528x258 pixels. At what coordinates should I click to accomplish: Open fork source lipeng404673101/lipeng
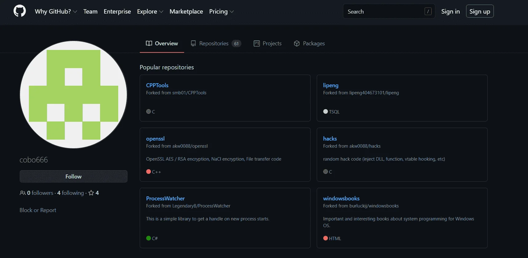(x=374, y=93)
